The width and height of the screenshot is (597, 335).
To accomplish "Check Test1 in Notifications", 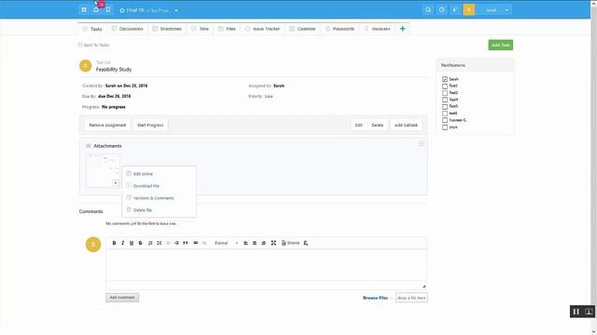I will pyautogui.click(x=445, y=87).
